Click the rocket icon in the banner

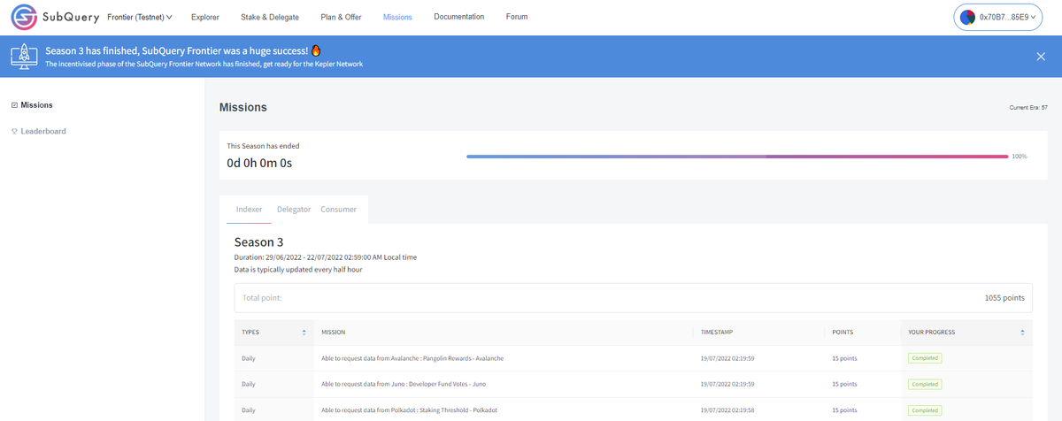(x=23, y=57)
